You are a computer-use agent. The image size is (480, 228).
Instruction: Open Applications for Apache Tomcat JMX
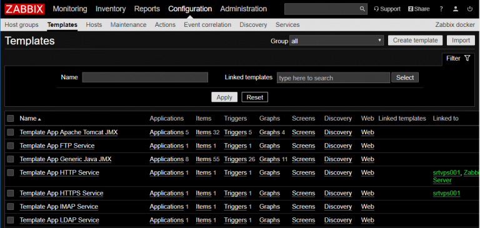coord(166,132)
